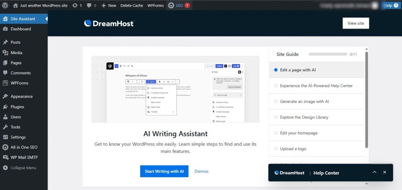Click the red SEO notification badge
The image size is (402, 190).
(187, 5)
